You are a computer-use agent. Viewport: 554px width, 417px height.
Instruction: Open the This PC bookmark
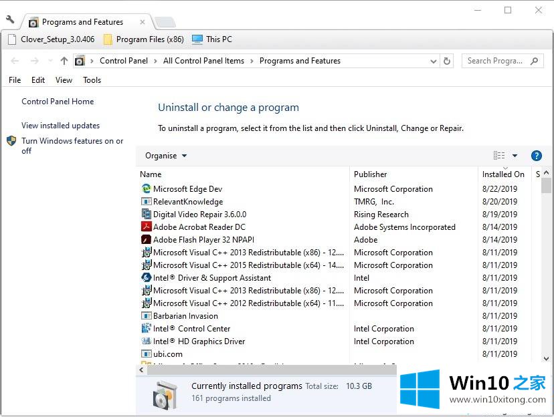(212, 39)
